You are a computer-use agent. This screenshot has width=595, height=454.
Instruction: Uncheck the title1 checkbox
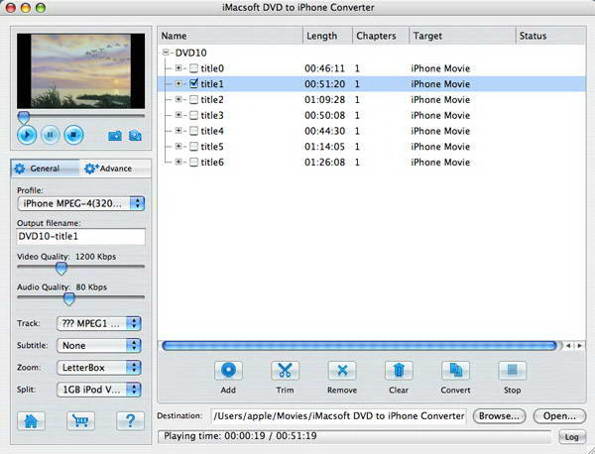coord(194,83)
